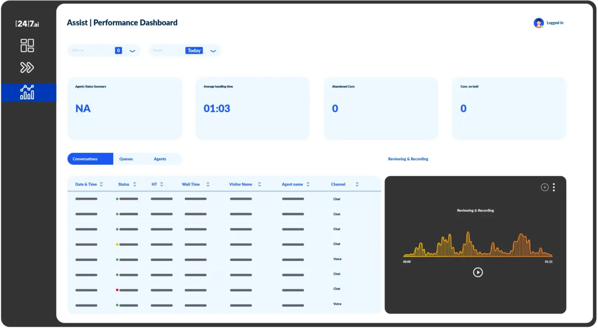The width and height of the screenshot is (598, 328).
Task: Open the Period dropdown showing Today
Action: click(213, 51)
